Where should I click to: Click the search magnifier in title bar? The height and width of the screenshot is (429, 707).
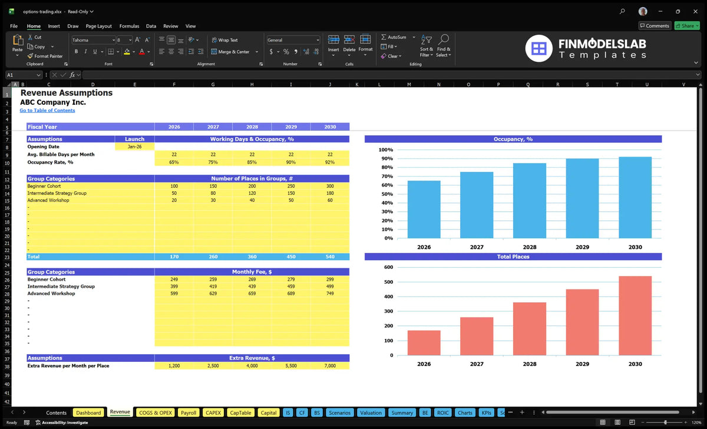pos(623,11)
